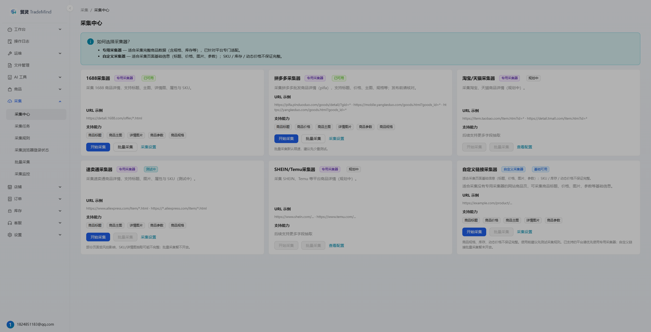The width and height of the screenshot is (651, 332).
Task: Collapse the 采集 menu chevron
Action: (x=60, y=101)
